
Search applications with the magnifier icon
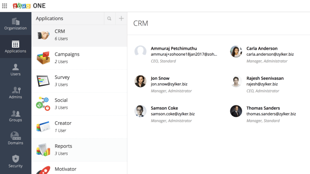click(x=109, y=18)
